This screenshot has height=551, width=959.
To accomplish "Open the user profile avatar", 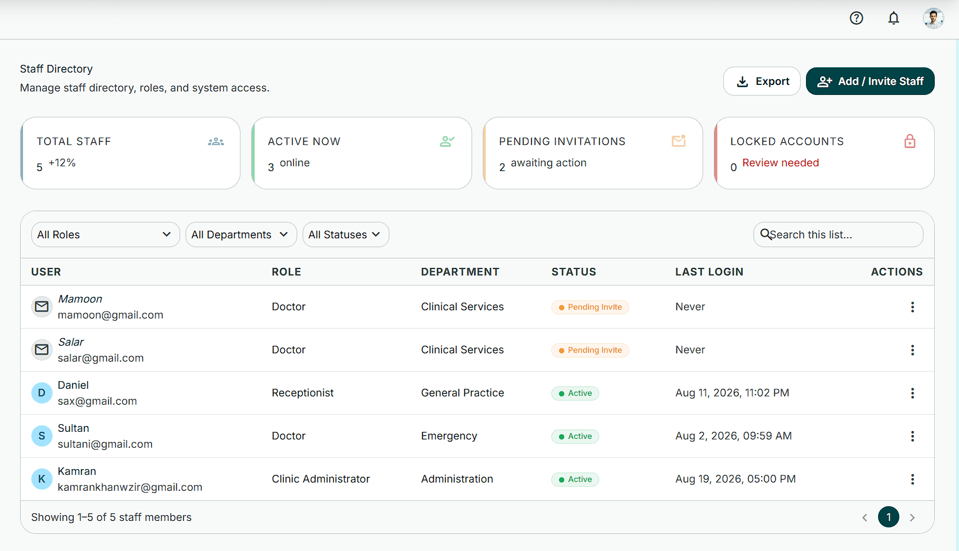I will [x=933, y=18].
